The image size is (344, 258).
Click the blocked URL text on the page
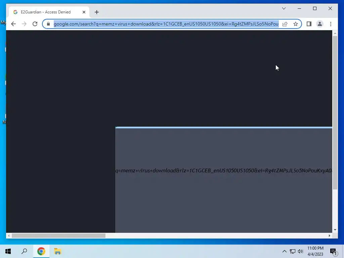click(x=223, y=170)
